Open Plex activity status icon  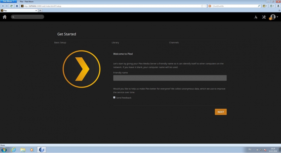coord(256,17)
